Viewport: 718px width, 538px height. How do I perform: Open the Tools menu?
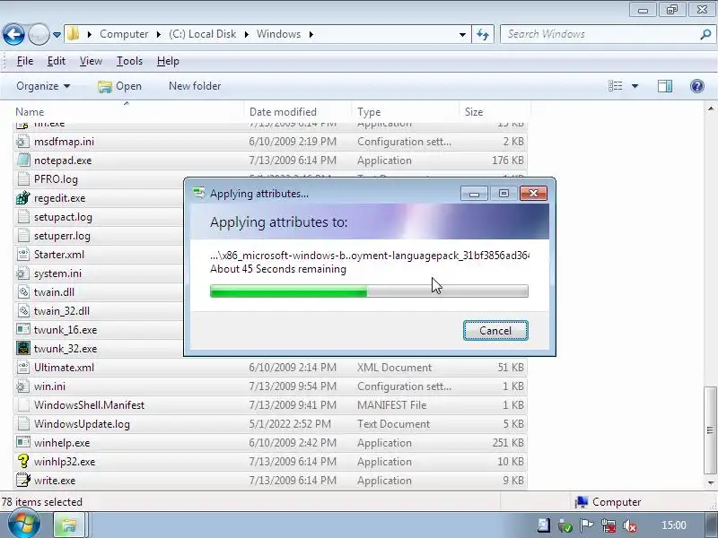point(129,61)
